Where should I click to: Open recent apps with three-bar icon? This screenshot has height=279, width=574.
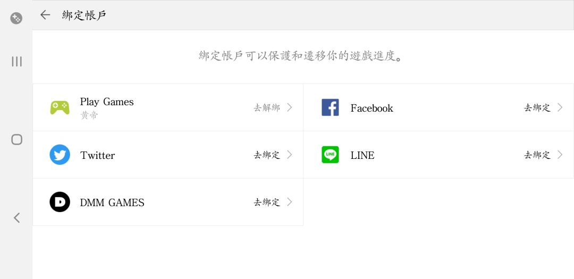[x=16, y=62]
